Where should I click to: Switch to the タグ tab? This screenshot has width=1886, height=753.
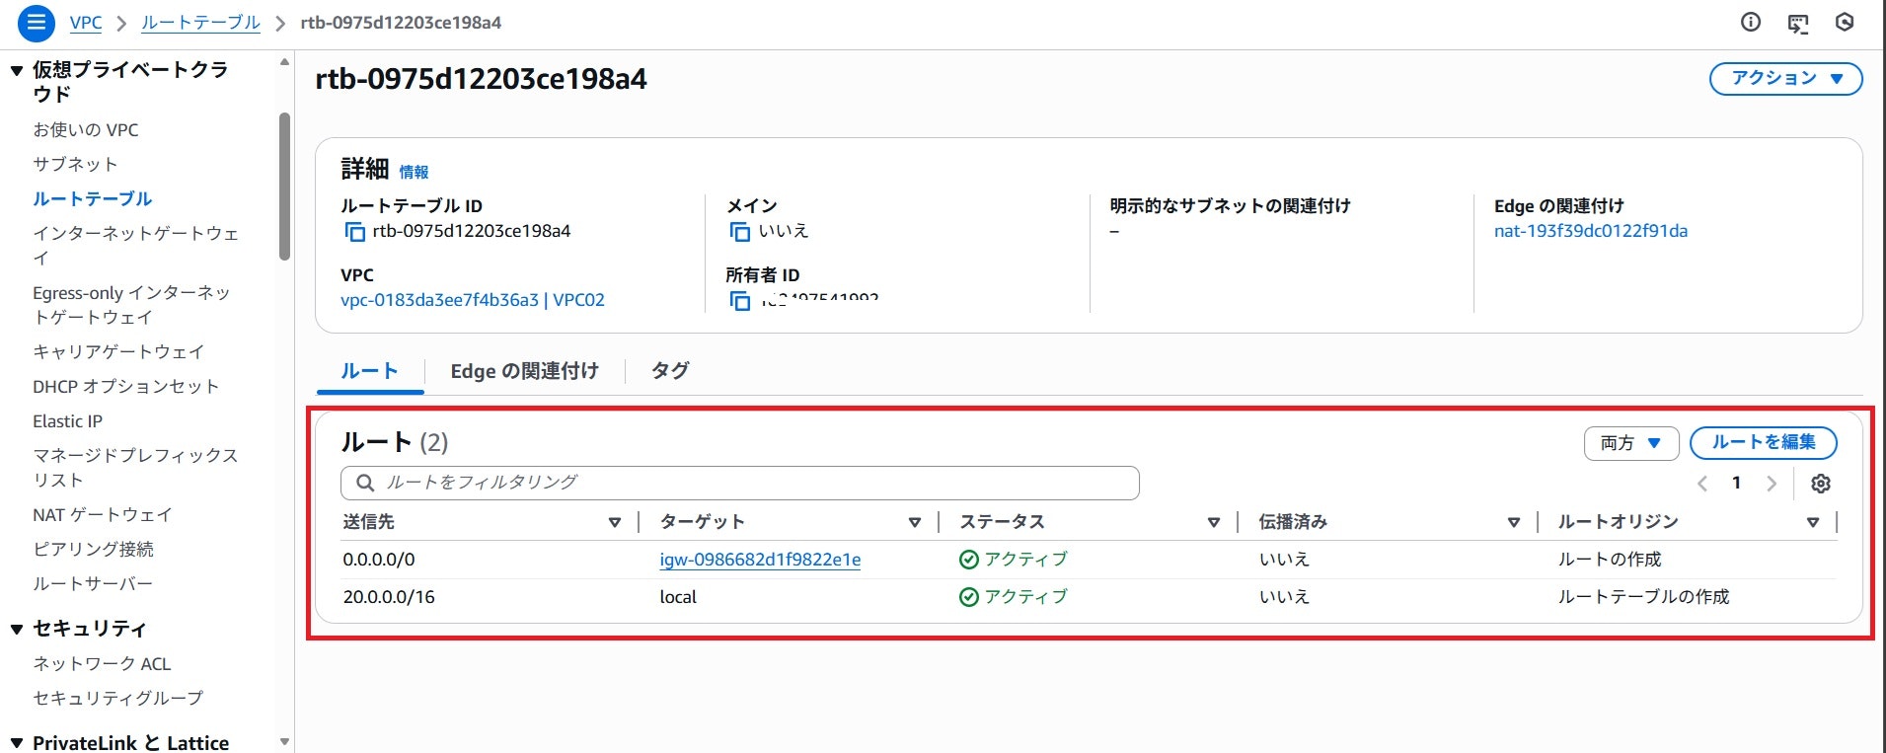click(670, 371)
